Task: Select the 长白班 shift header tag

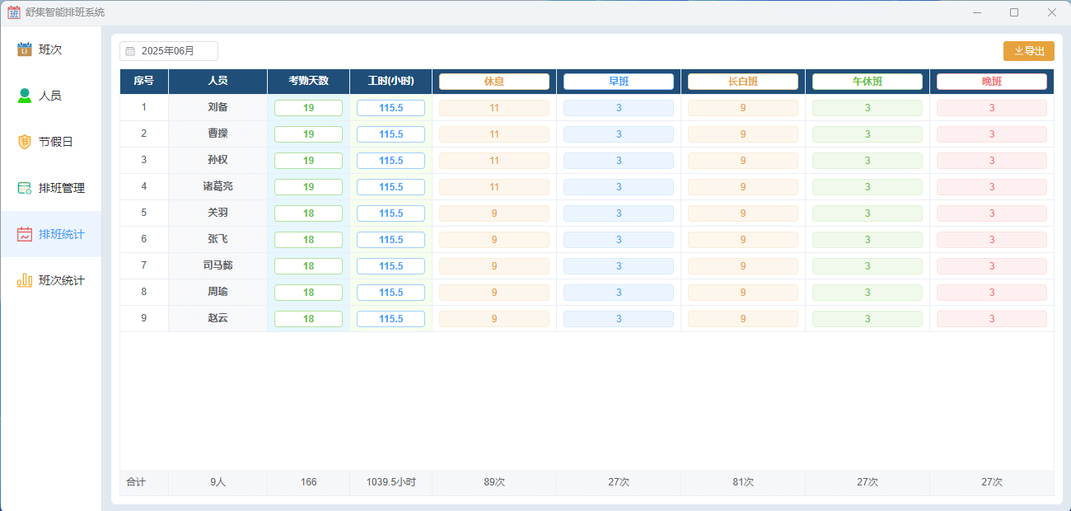Action: [x=742, y=82]
